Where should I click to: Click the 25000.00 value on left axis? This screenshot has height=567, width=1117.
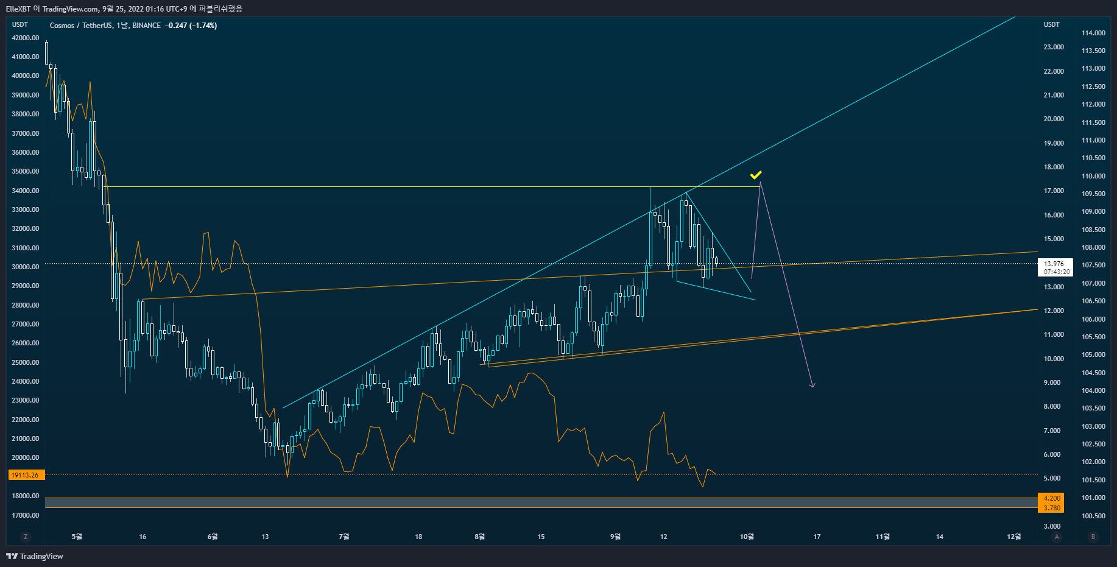[26, 362]
